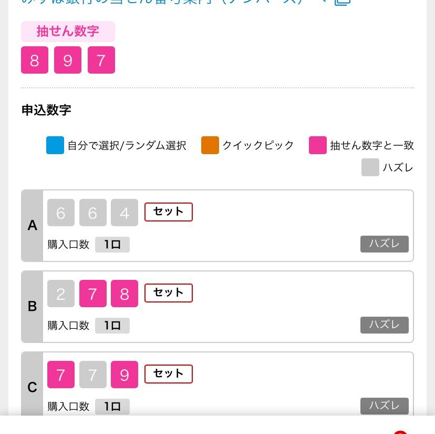The width and height of the screenshot is (435, 434).
Task: Click the 抽せん数字 header label
Action: coord(68,32)
